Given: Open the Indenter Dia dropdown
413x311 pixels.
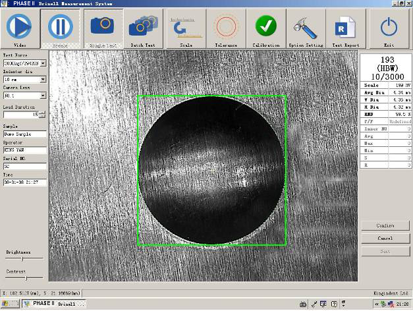Looking at the screenshot, I should [43, 79].
